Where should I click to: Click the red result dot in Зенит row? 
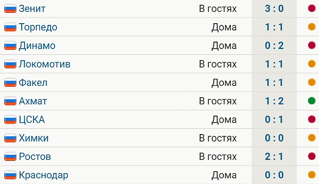pos(312,8)
